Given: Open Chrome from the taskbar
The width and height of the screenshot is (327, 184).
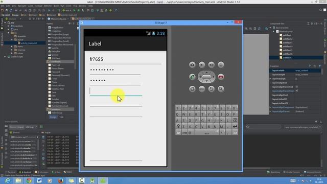Looking at the screenshot, I should (x=29, y=180).
